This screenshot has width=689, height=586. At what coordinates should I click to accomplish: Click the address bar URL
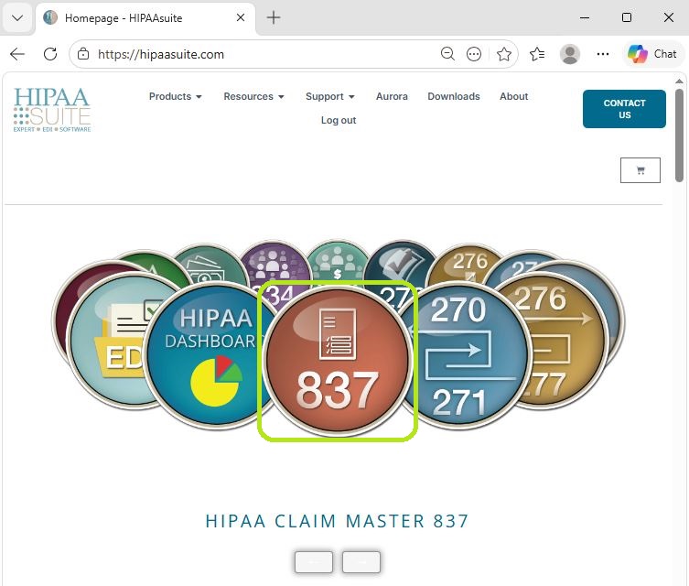click(161, 54)
